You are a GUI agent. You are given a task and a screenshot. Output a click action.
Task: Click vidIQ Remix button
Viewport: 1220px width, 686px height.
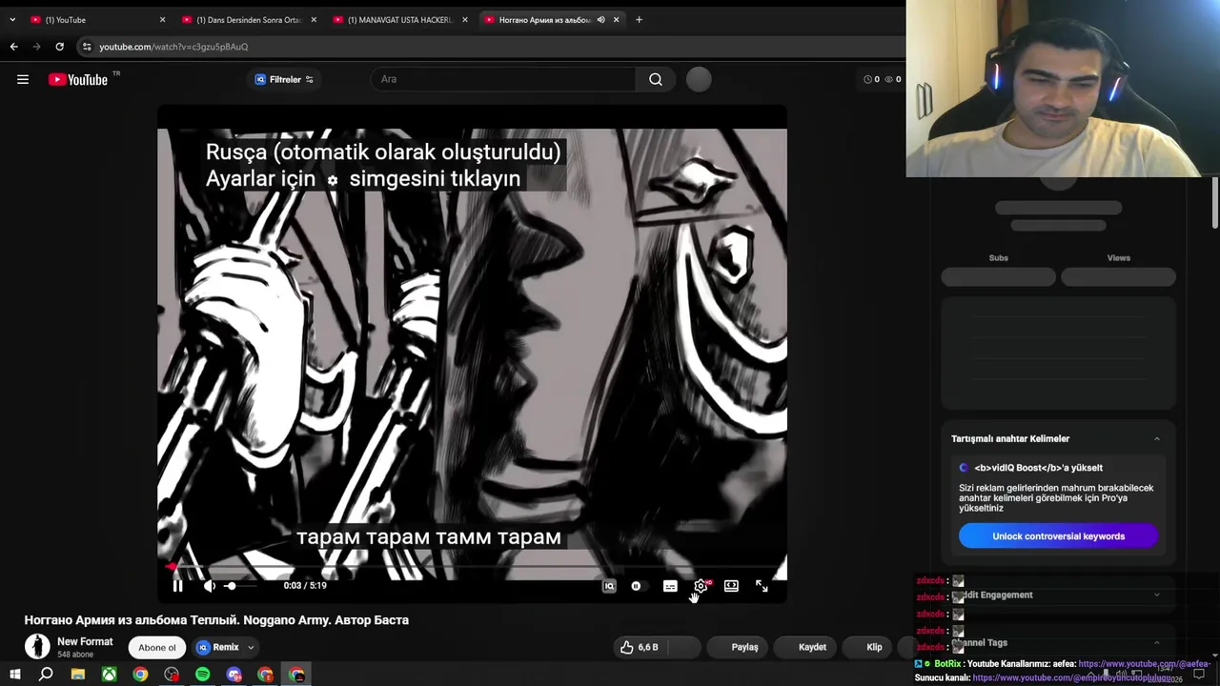[x=218, y=647]
